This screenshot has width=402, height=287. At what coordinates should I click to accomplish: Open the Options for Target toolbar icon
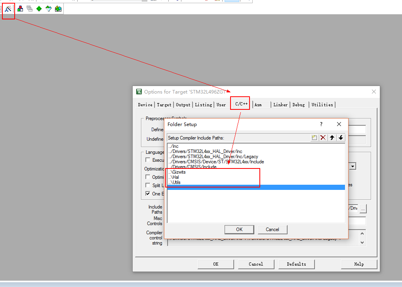pyautogui.click(x=8, y=8)
